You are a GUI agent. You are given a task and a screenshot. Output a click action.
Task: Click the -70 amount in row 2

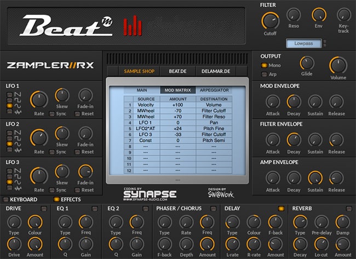click(x=178, y=111)
